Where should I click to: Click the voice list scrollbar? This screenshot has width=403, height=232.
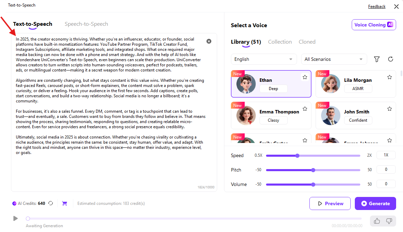pyautogui.click(x=401, y=74)
